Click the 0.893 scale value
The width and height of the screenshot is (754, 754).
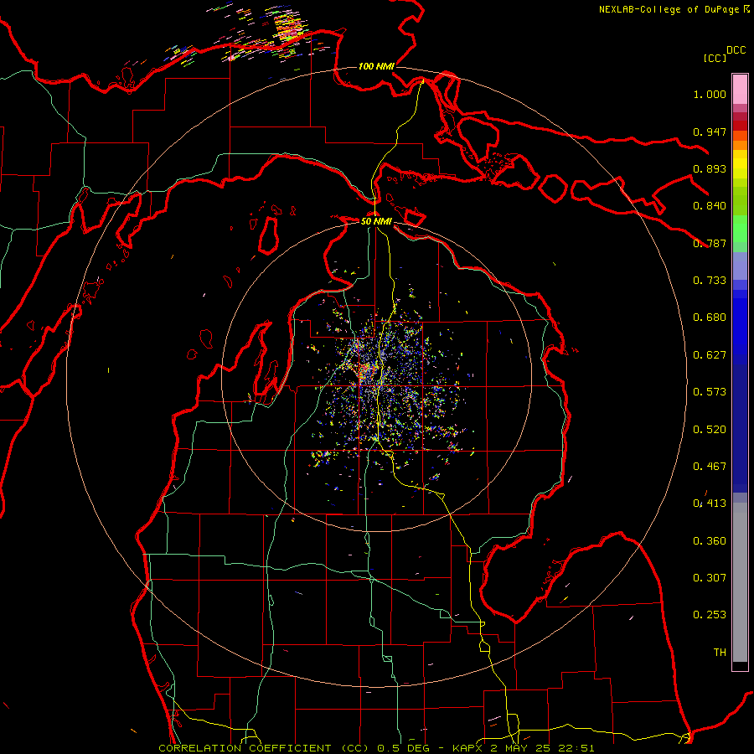[x=710, y=168]
